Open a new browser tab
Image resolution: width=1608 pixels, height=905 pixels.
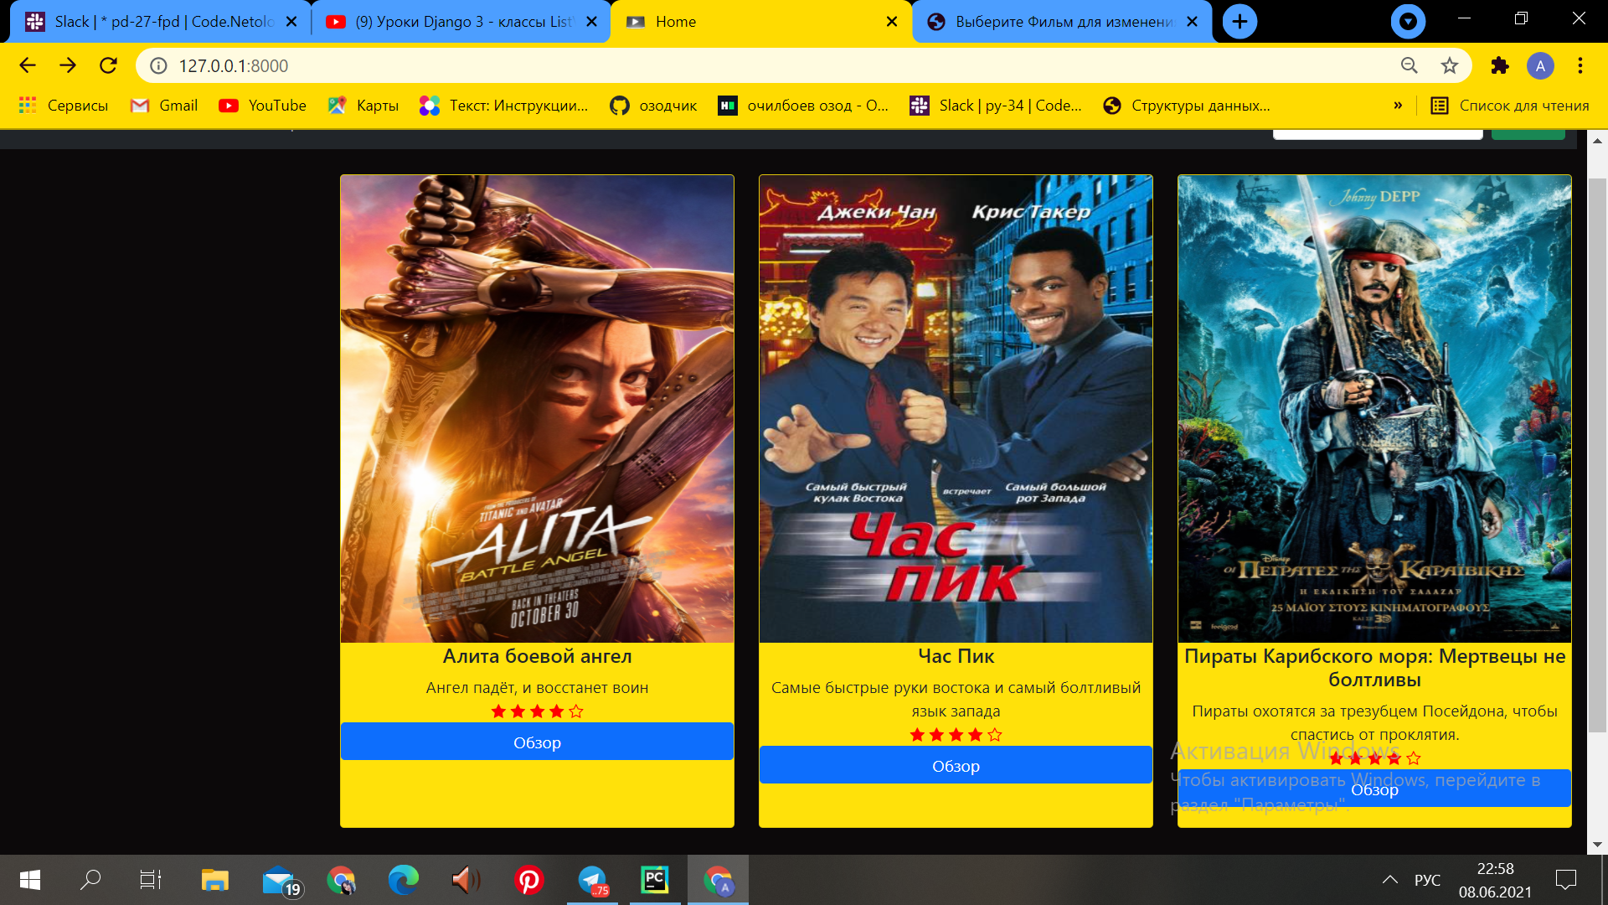pyautogui.click(x=1239, y=22)
